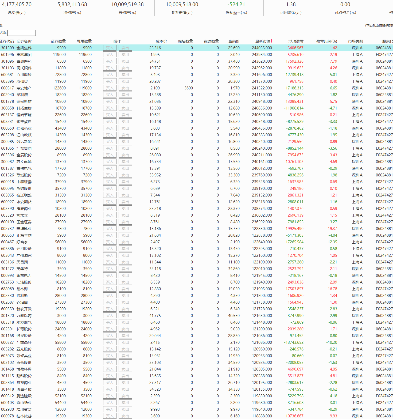Viewport: 393px width, 419px height.
Task: Sort by 浮动盈亏 column header
Action: click(296, 41)
